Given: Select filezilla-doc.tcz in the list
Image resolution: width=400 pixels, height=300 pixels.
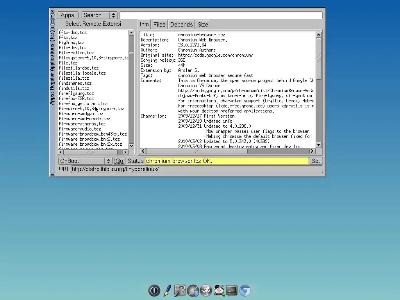Looking at the screenshot, I should pos(79,68).
